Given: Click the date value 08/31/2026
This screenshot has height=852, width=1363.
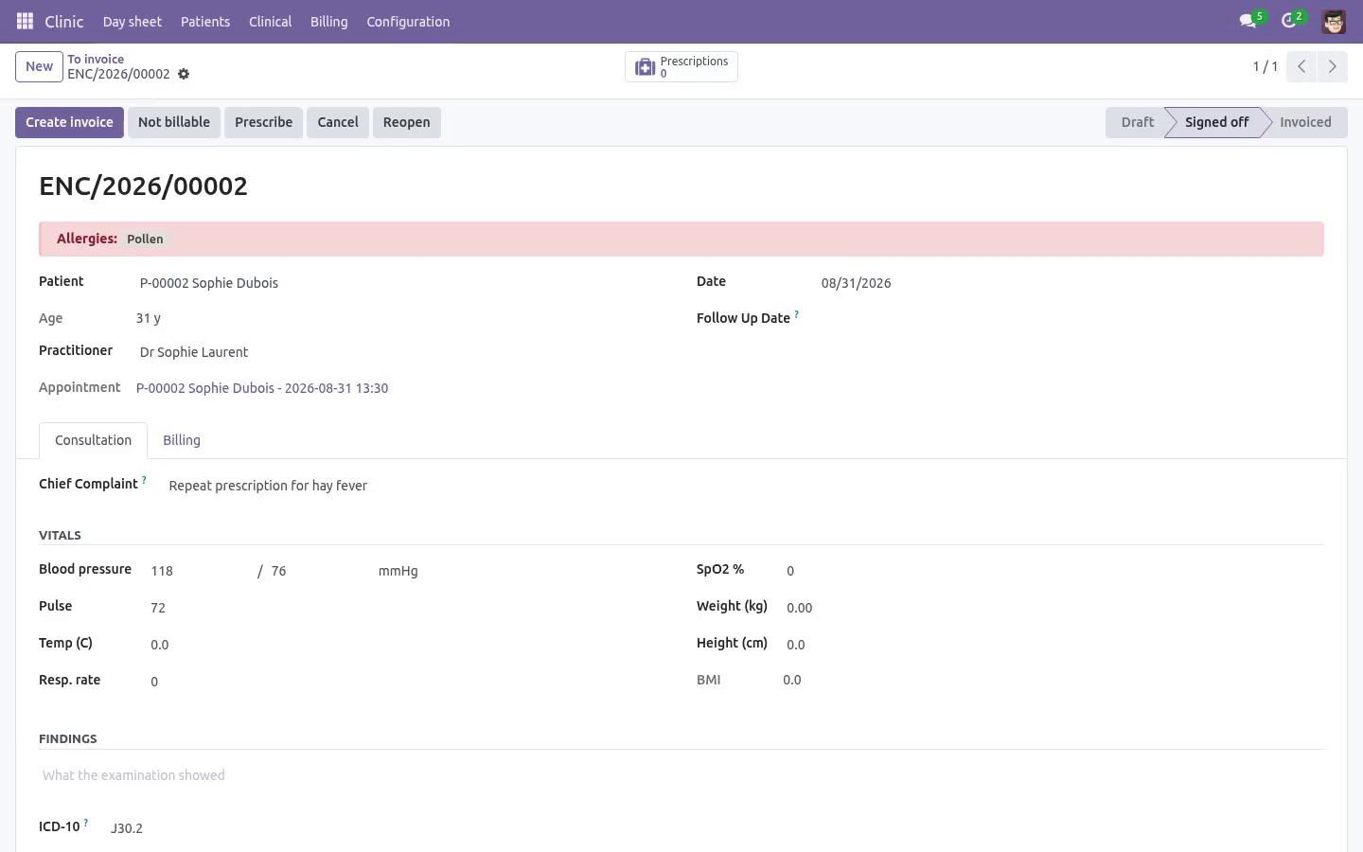Looking at the screenshot, I should pyautogui.click(x=856, y=283).
